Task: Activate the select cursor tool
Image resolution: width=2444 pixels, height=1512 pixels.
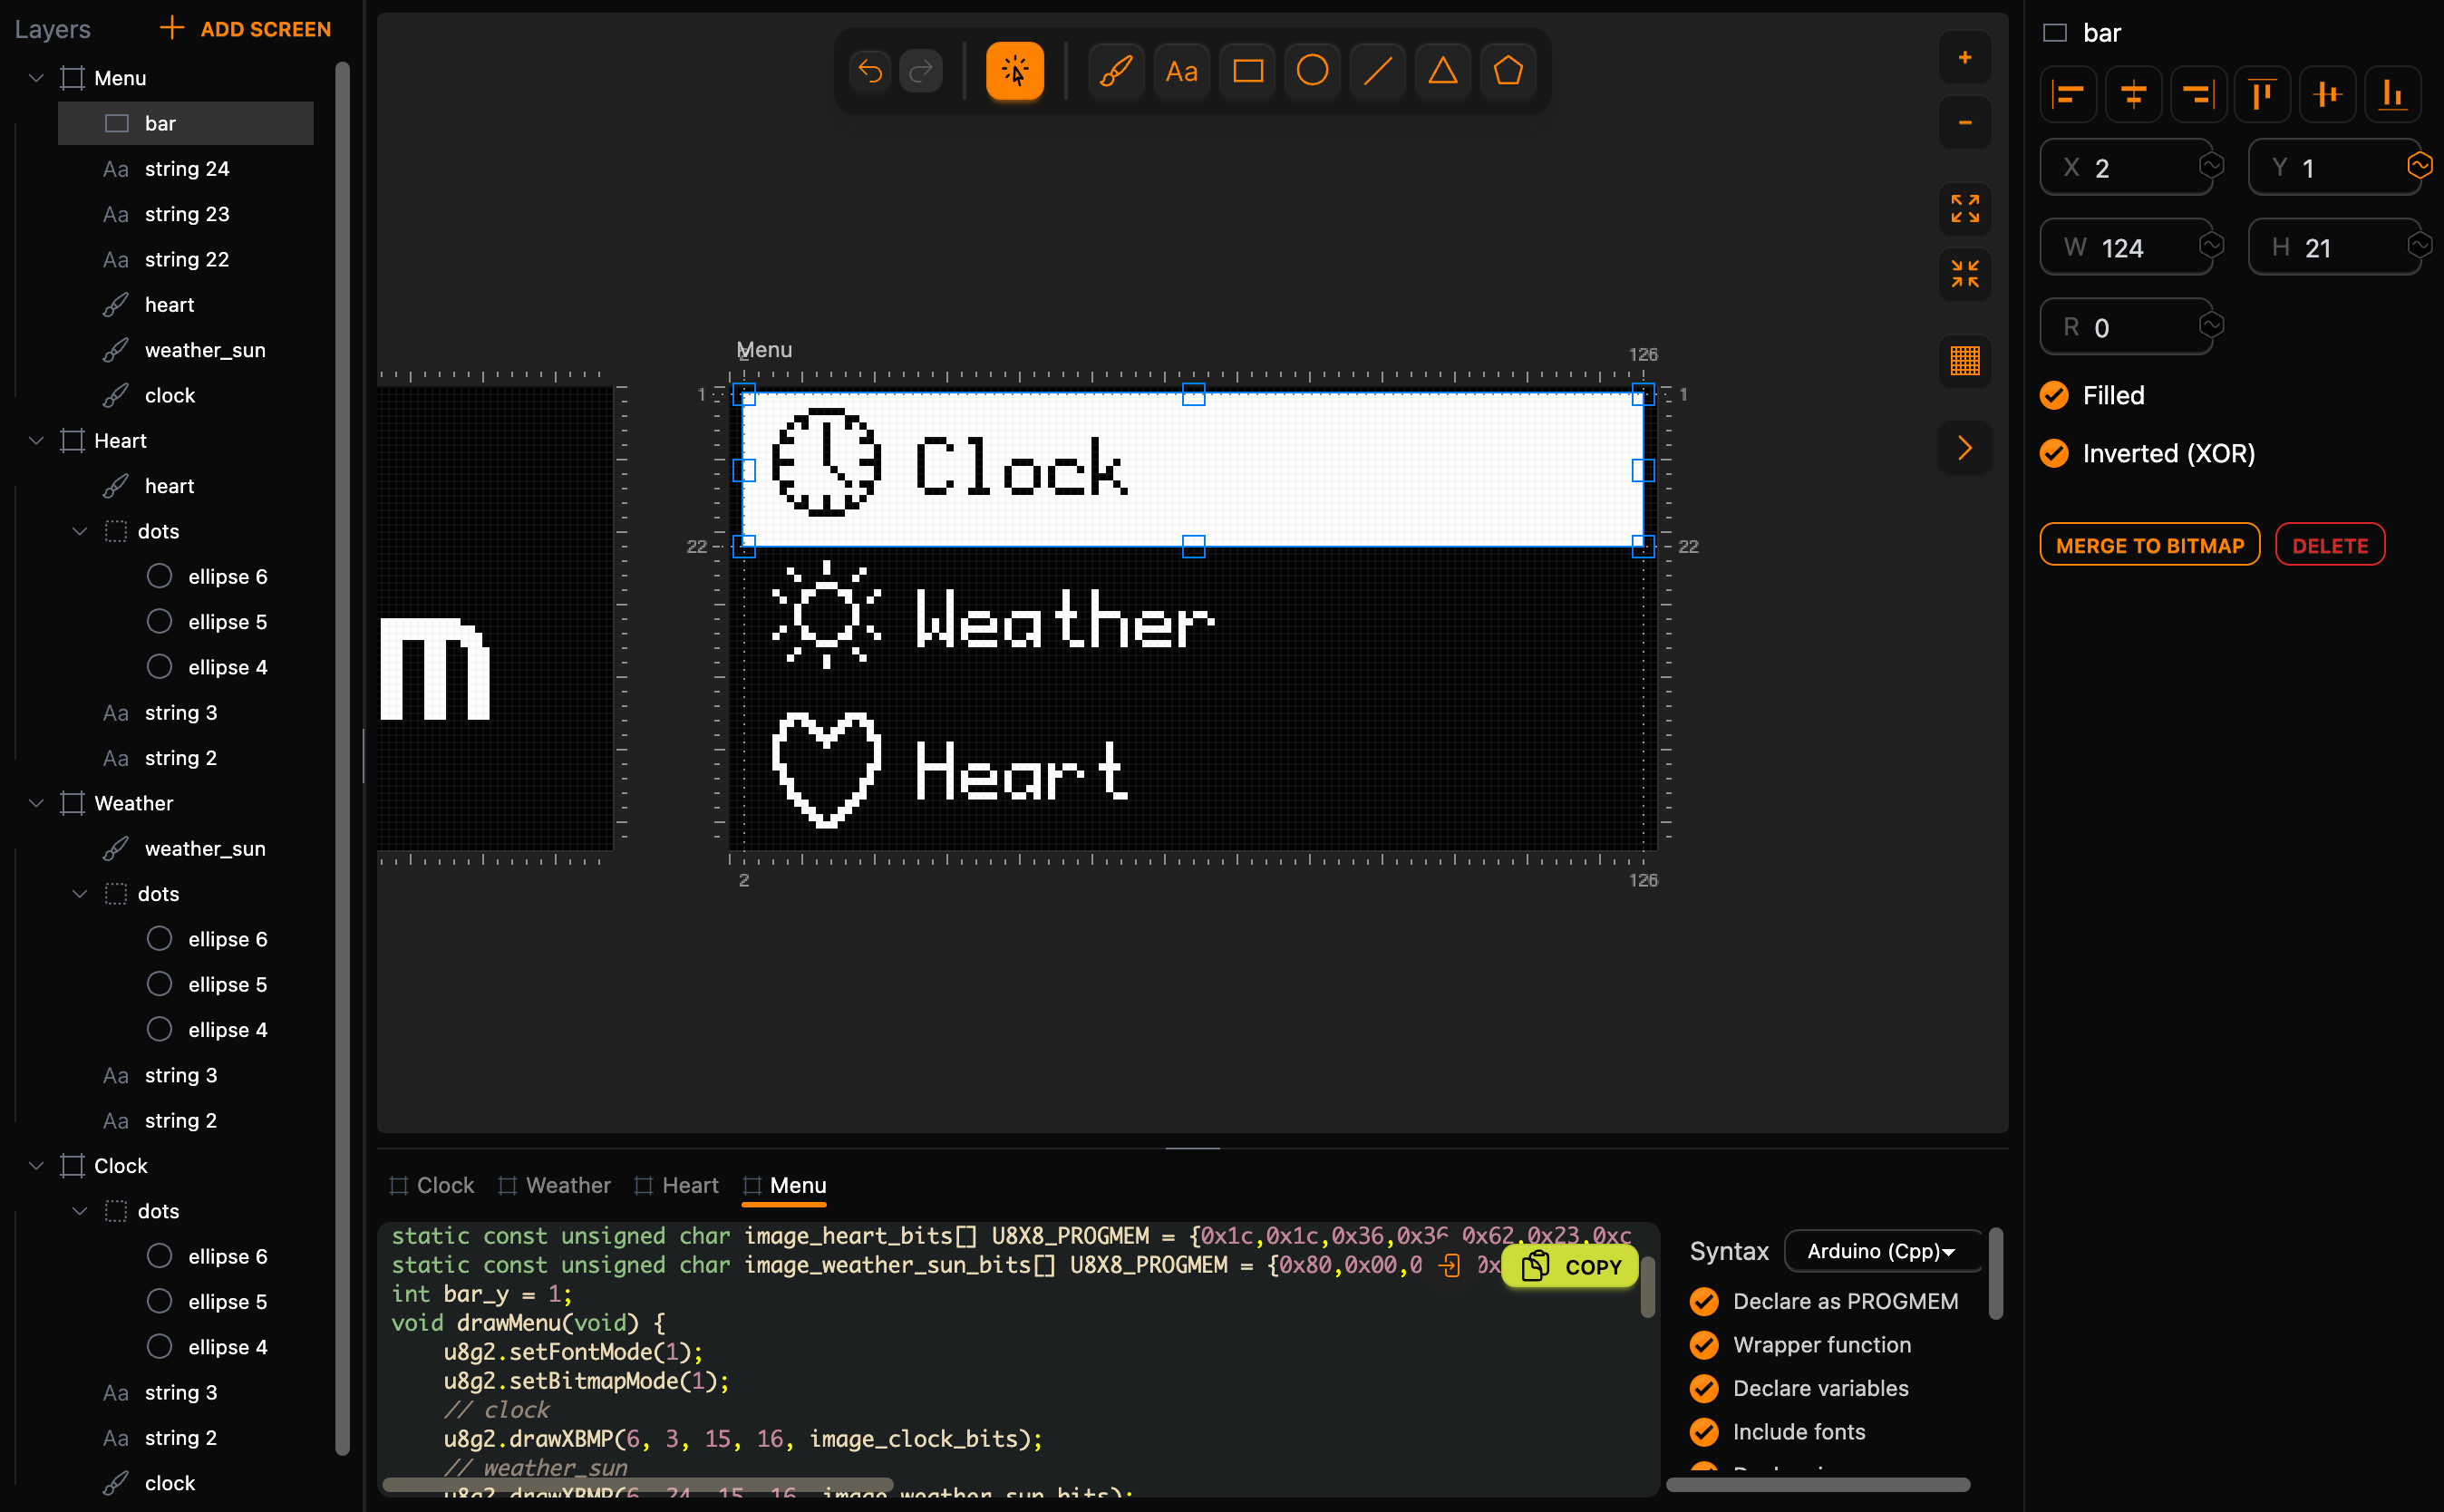Action: pos(1015,71)
